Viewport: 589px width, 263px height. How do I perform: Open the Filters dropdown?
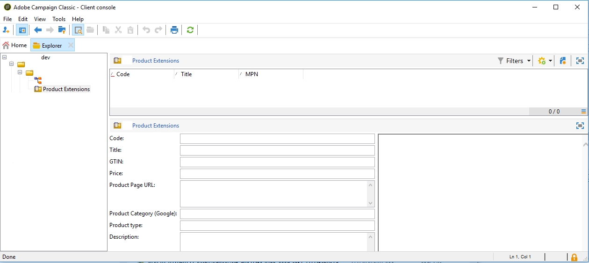pyautogui.click(x=514, y=61)
